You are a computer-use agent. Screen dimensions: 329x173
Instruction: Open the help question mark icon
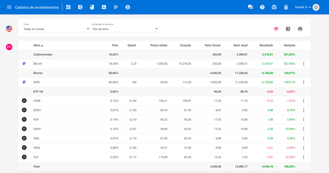262,7
